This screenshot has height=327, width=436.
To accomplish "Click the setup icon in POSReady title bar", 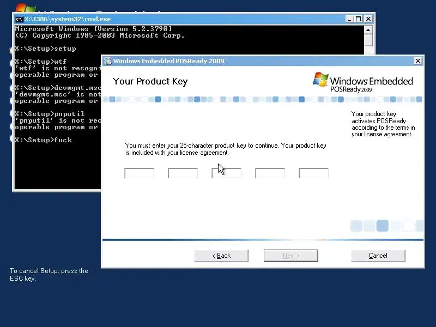I will (107, 61).
